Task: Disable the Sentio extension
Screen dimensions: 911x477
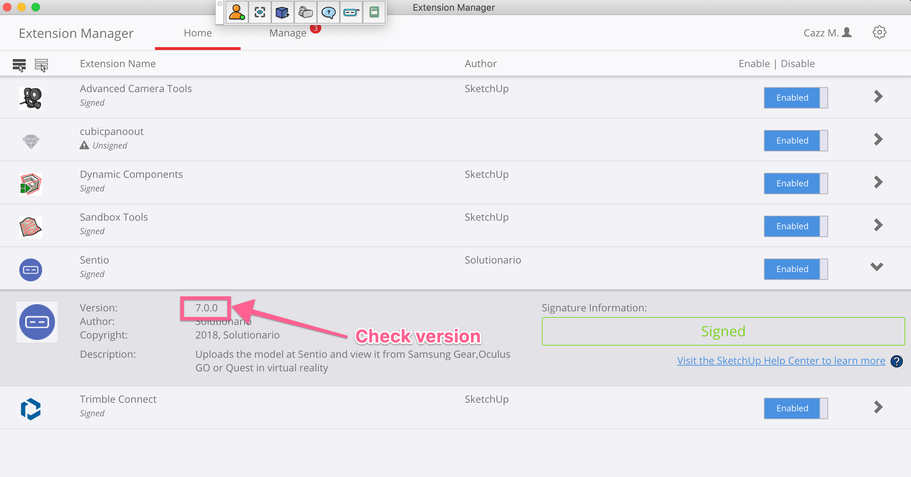Action: 796,269
